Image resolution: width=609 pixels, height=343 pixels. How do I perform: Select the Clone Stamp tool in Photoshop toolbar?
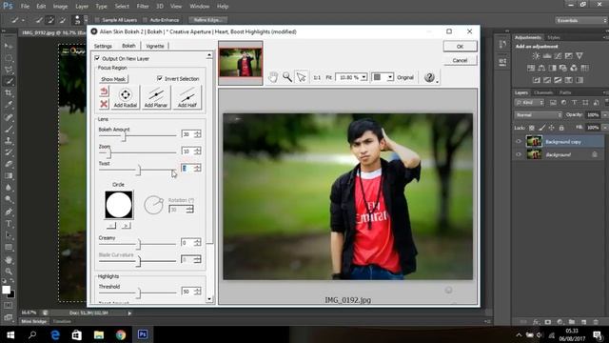point(9,140)
